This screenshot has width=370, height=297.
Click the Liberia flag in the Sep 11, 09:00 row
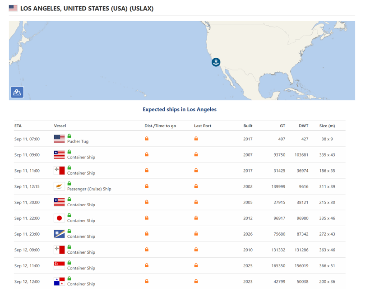59,155
